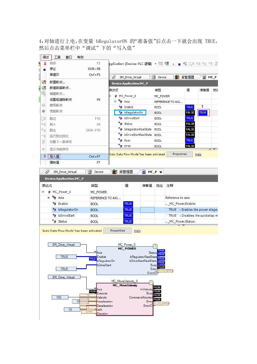257x364 pixels.
Task: Choose 停止 from the 调试 menu
Action: coord(75,69)
